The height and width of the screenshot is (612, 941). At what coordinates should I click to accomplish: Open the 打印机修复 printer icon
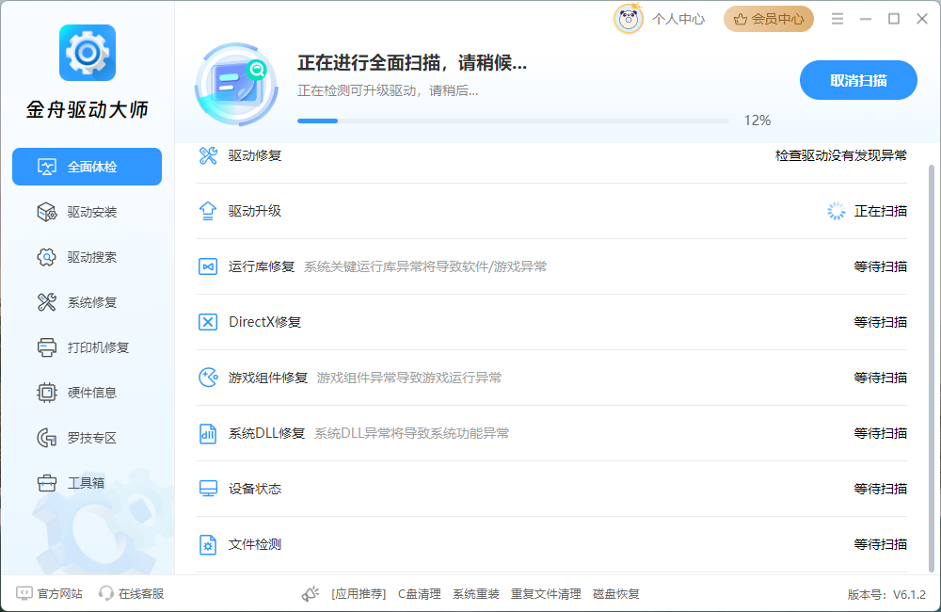(47, 347)
